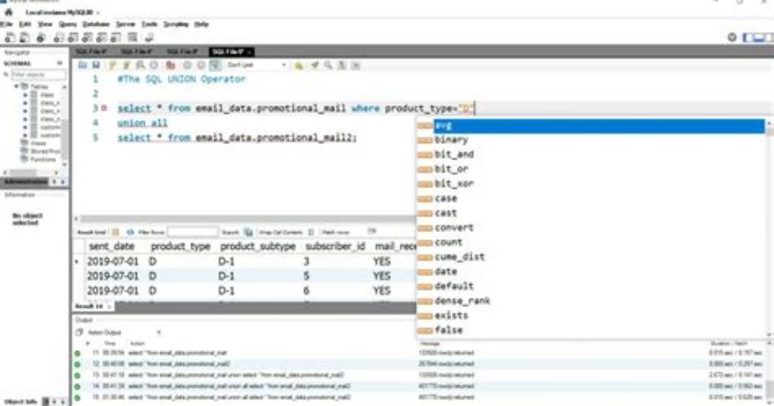Toggle the left sidebar panel visibility icon
Viewport: 774px width, 406px height.
[x=748, y=37]
